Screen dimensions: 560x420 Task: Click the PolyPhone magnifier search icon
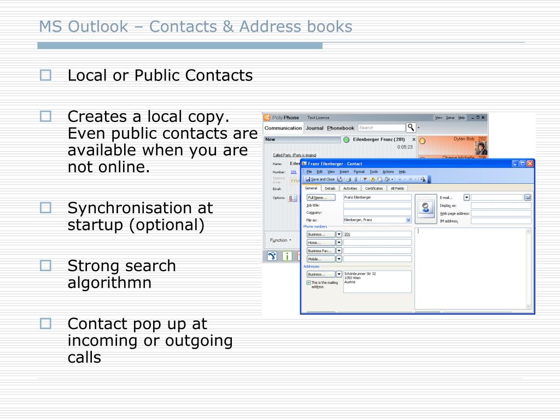click(x=411, y=127)
